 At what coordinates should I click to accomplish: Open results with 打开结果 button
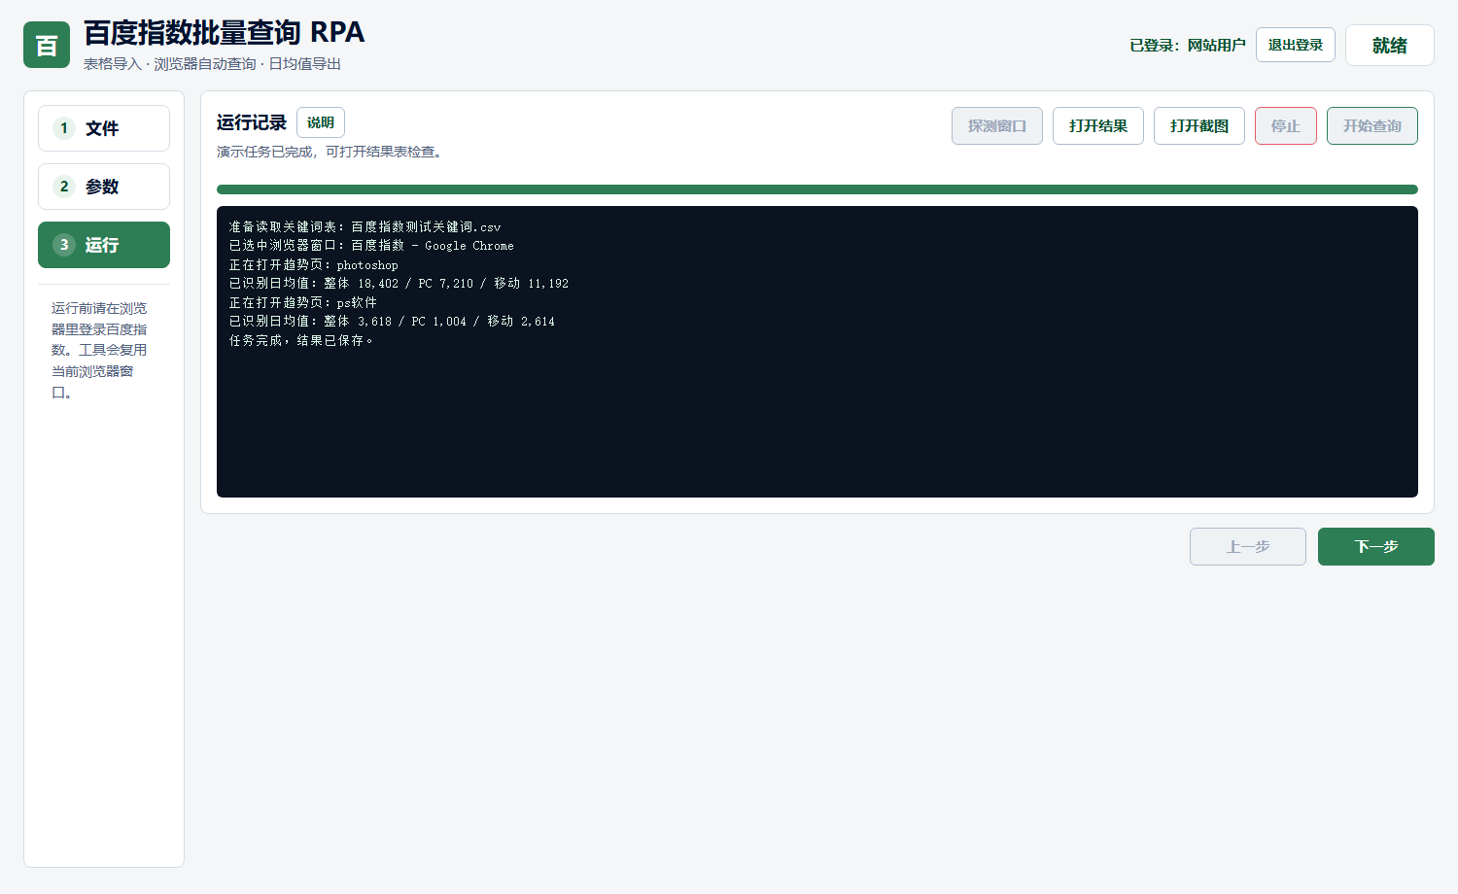pyautogui.click(x=1098, y=125)
